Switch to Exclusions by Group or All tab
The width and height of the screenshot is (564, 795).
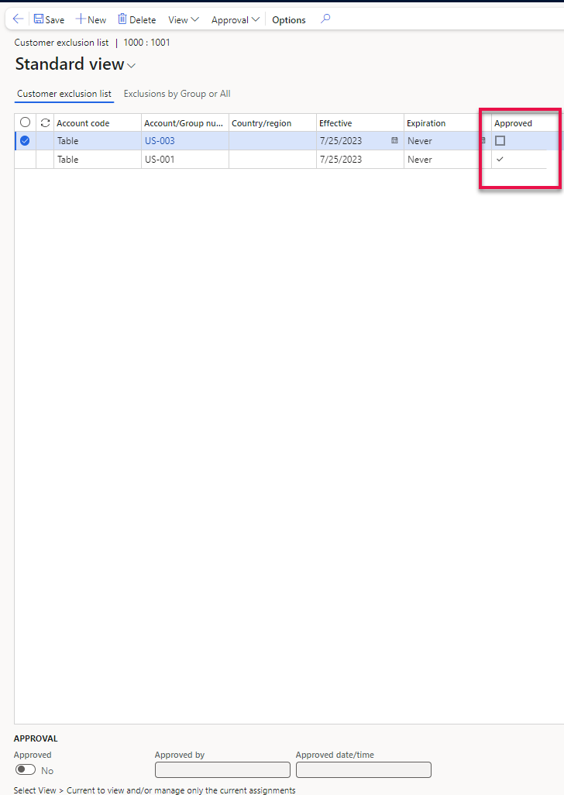coord(177,94)
